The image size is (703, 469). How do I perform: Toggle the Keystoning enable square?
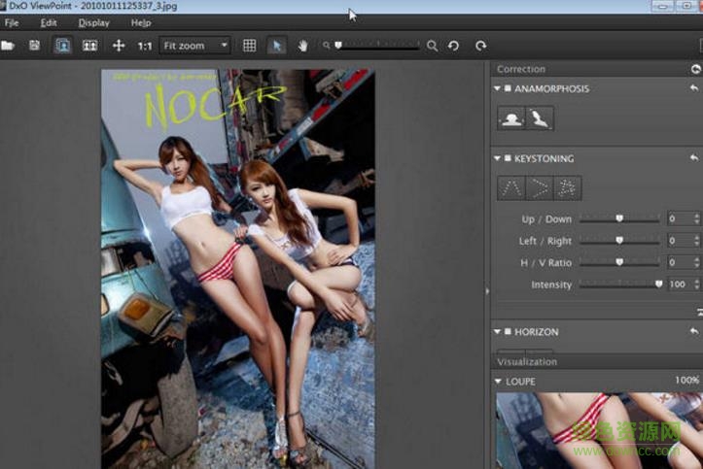coord(508,158)
